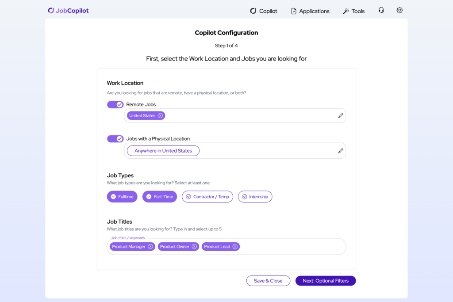Remove the Product Lead job title chip
Screen dimensions: 453x302
click(235, 246)
